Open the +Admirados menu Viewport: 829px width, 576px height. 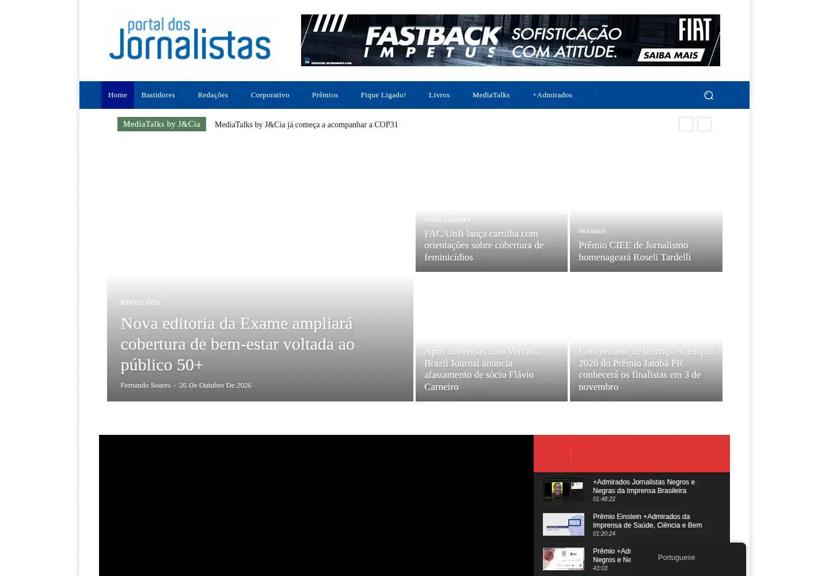552,95
